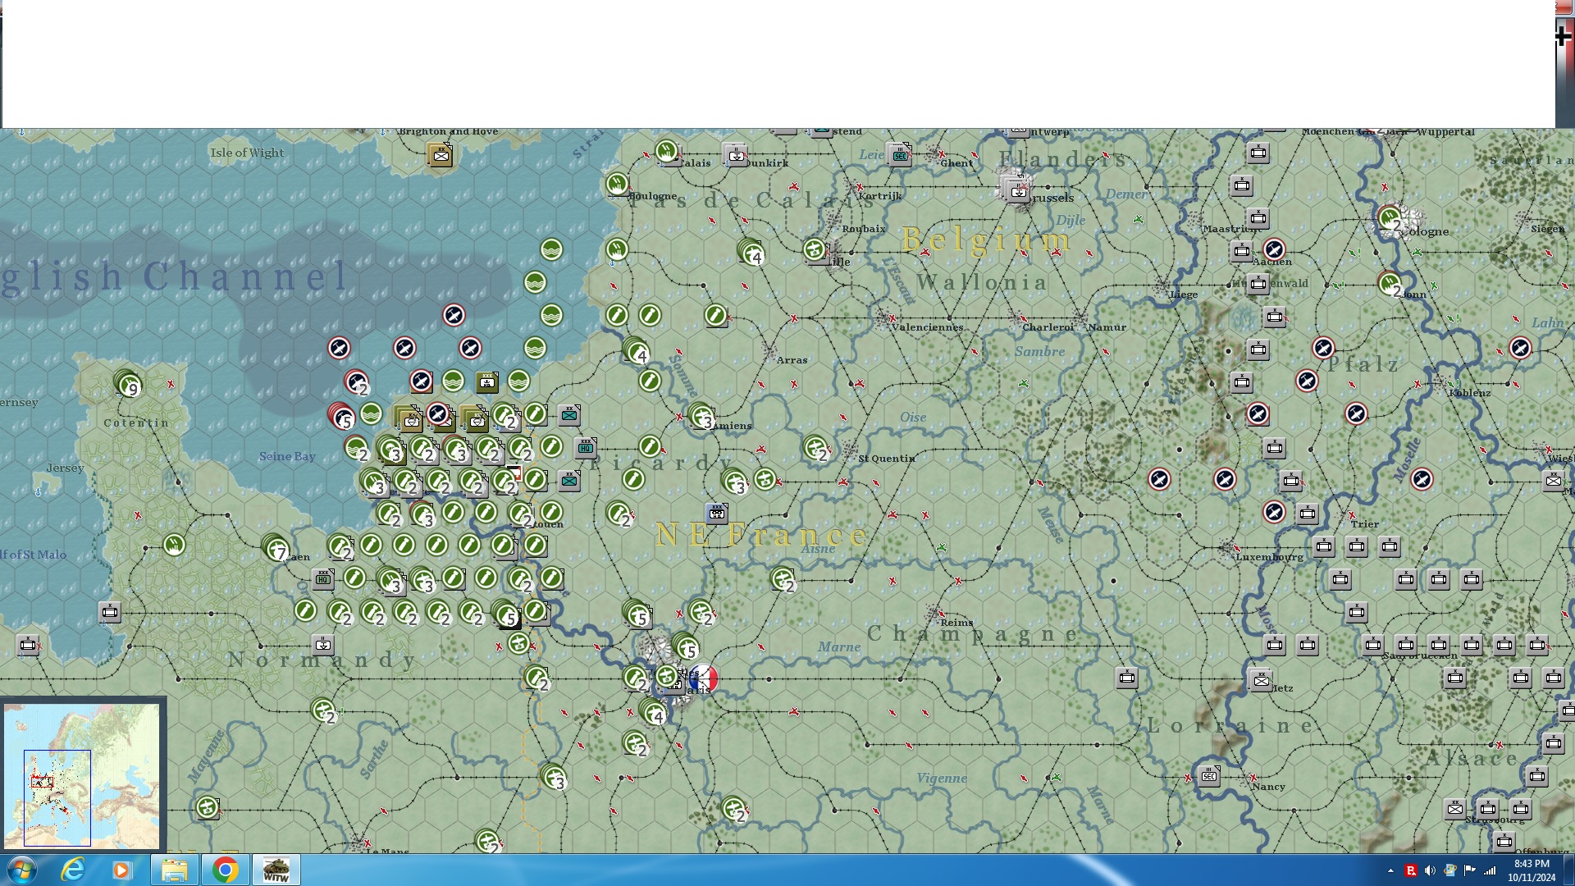Select stack marked 2 near Le Mans
This screenshot has width=1575, height=886.
488,842
